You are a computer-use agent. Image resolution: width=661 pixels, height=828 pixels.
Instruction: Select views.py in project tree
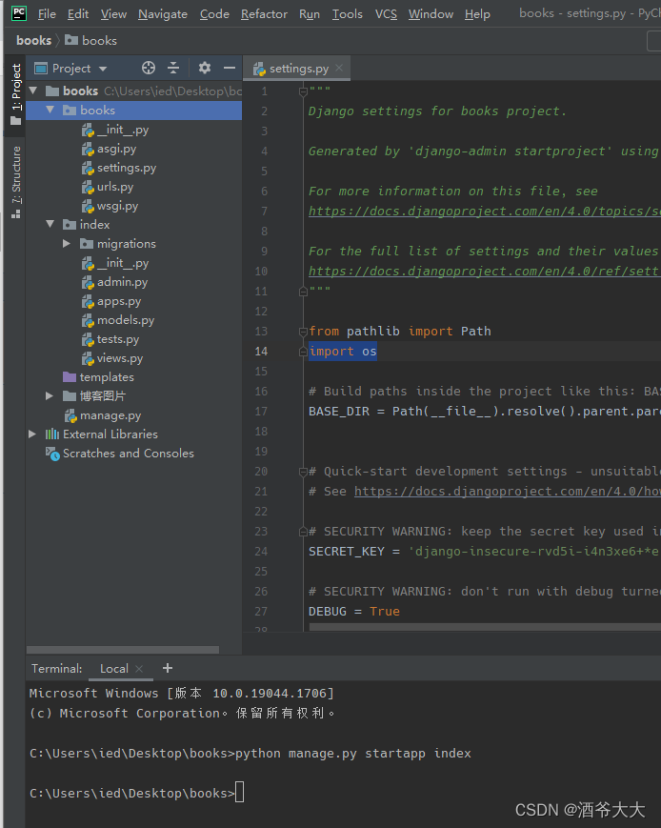[x=112, y=358]
